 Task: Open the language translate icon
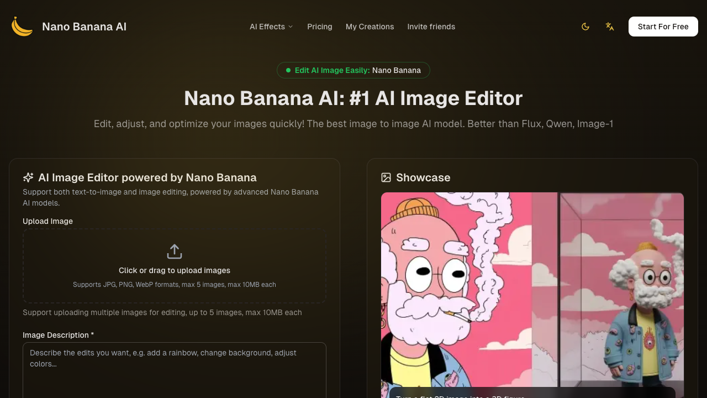610,27
